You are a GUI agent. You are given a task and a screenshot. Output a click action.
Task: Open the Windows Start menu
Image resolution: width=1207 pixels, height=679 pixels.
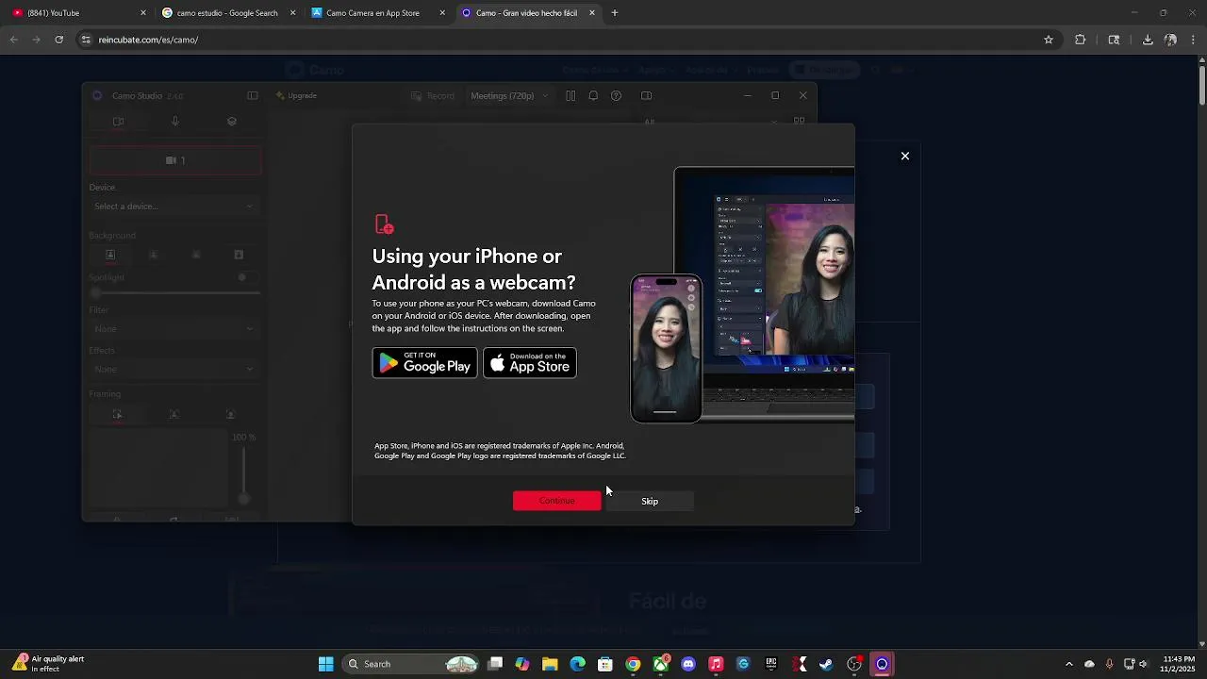[325, 664]
